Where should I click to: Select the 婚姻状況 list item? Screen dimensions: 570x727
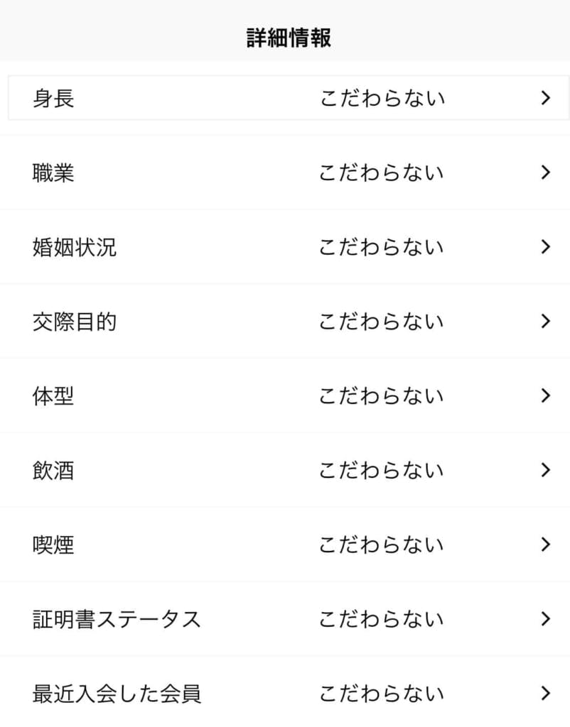tap(285, 246)
